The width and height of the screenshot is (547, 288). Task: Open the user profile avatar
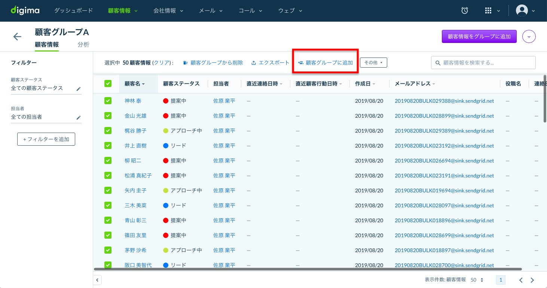coord(522,10)
